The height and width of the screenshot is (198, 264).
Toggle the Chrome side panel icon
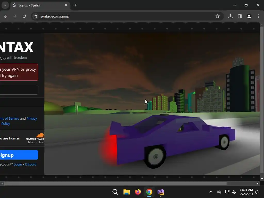pos(240,16)
